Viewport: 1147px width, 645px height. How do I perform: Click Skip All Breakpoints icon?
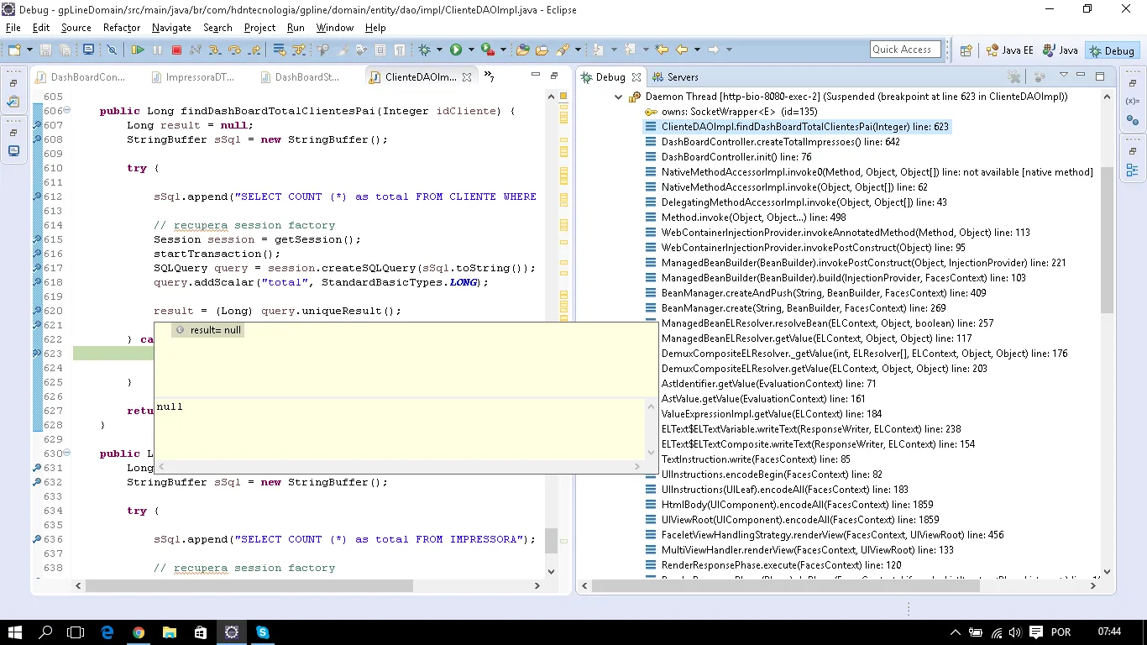pyautogui.click(x=112, y=50)
